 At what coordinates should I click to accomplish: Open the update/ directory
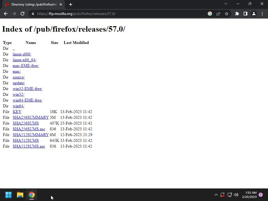pyautogui.click(x=19, y=83)
